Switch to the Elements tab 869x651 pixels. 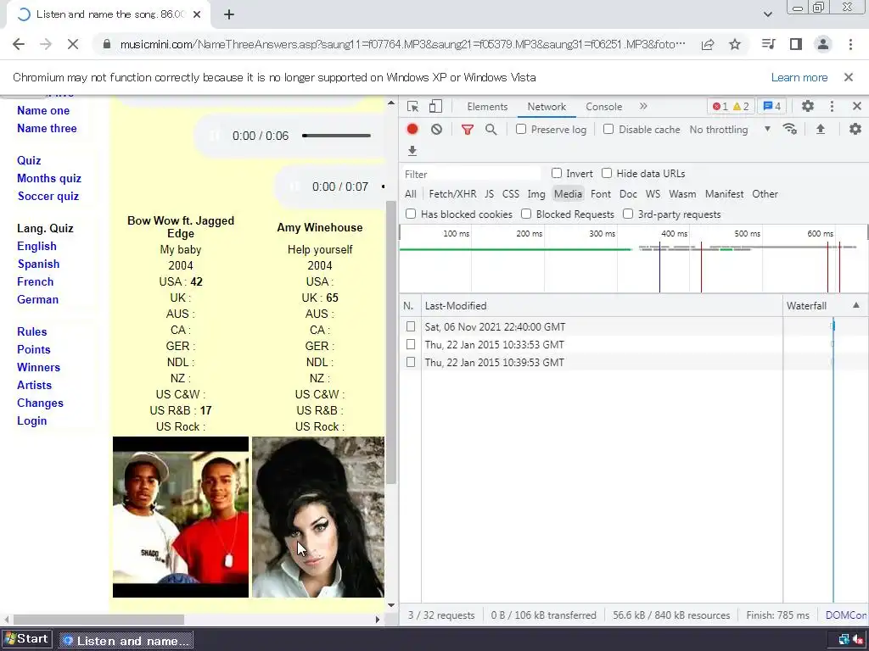coord(487,107)
